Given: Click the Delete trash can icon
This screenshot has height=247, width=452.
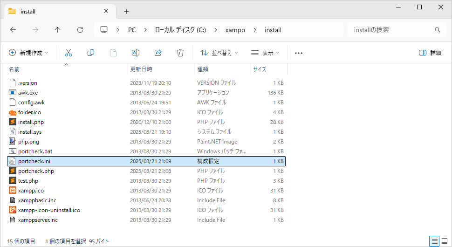Looking at the screenshot, I should (x=180, y=53).
